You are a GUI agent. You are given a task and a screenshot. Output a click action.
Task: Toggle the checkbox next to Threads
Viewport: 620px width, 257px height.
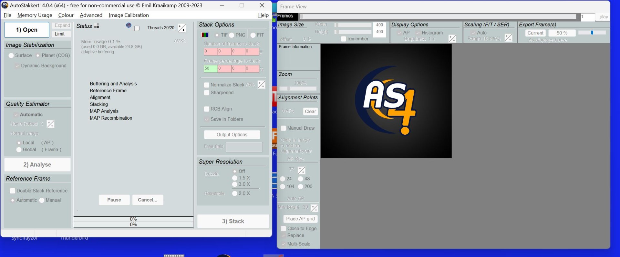(x=137, y=28)
